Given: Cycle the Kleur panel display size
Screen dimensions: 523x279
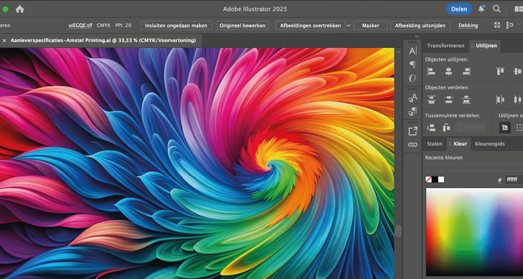Looking at the screenshot, I should click(450, 144).
